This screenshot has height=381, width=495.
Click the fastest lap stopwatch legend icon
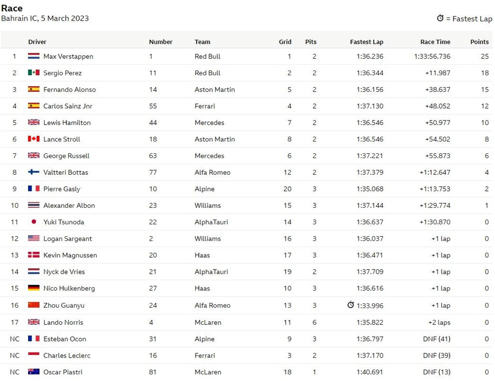pyautogui.click(x=440, y=18)
